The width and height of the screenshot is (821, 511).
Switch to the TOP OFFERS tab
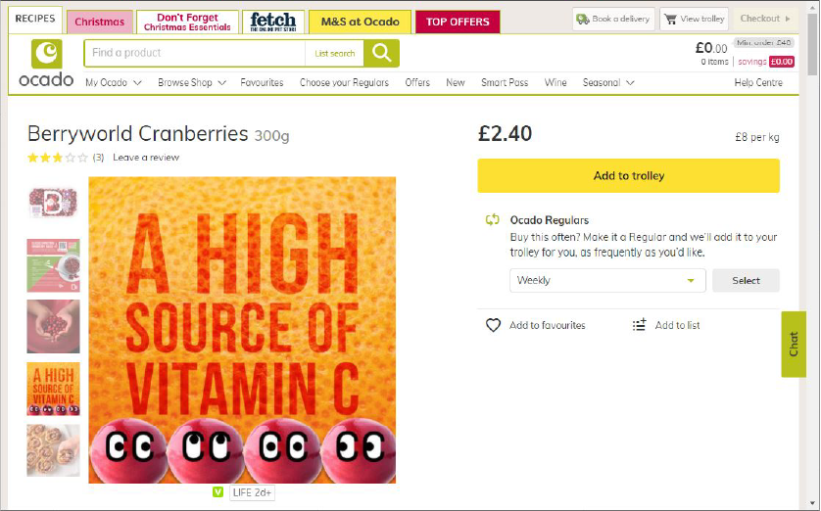pyautogui.click(x=458, y=22)
